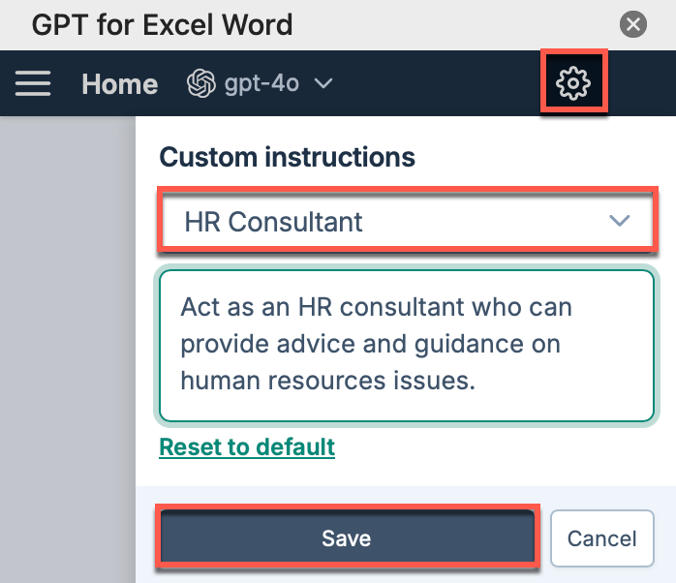Screen dimensions: 676x583
Task: Close the GPT for Excel Word pane
Action: [632, 24]
